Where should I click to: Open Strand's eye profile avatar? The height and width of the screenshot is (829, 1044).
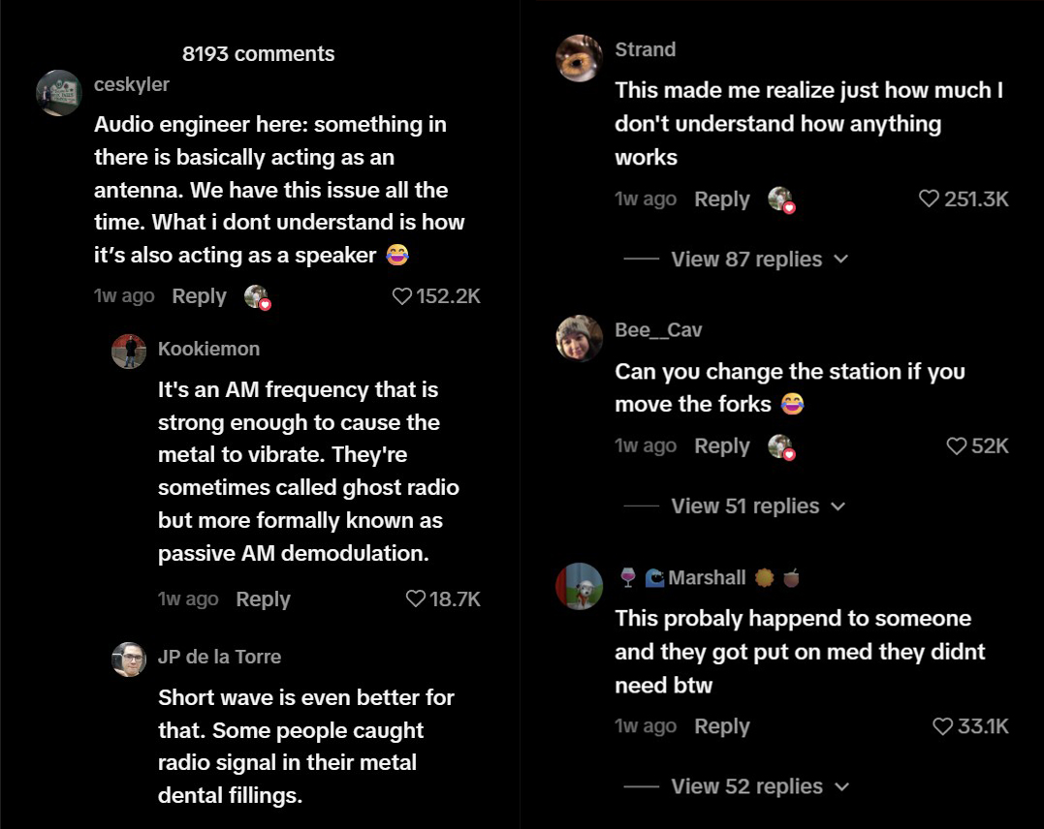579,58
